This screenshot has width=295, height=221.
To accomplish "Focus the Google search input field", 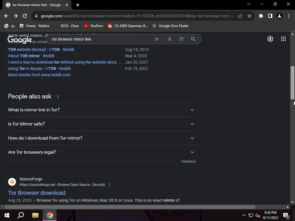I will click(102, 39).
